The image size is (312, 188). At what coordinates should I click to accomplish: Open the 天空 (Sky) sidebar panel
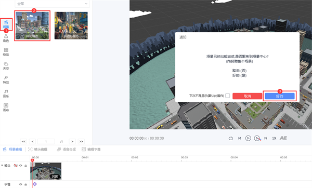pyautogui.click(x=6, y=66)
